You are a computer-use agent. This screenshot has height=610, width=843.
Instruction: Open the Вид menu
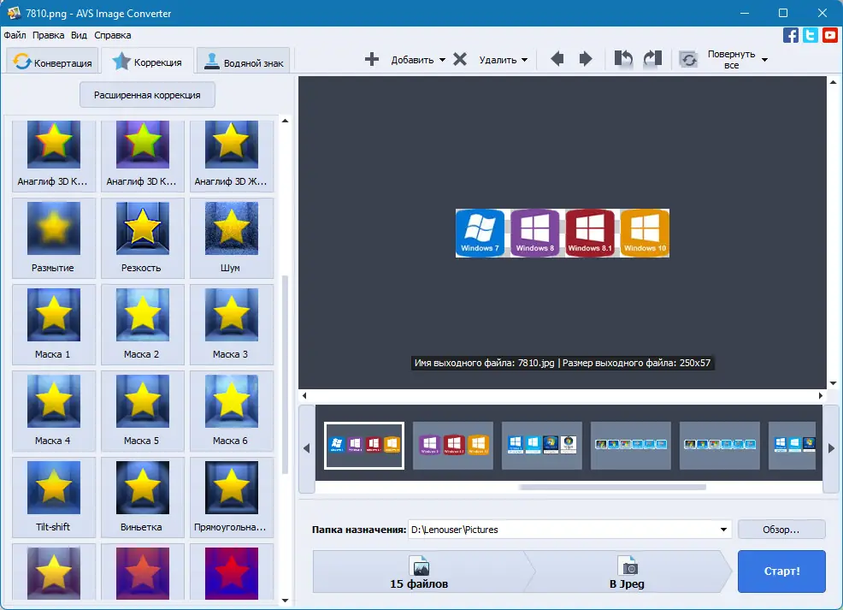79,35
